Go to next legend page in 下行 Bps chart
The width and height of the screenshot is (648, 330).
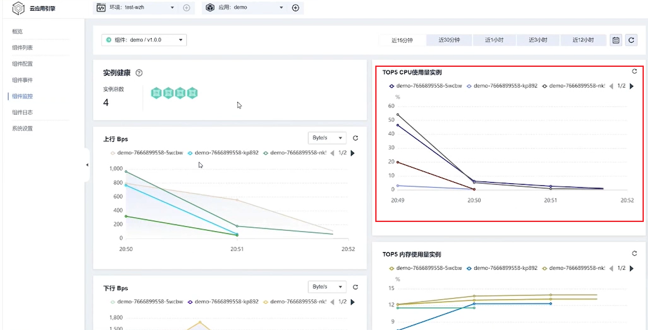(353, 302)
